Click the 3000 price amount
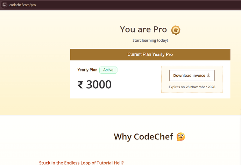The width and height of the screenshot is (241, 165). tap(99, 84)
